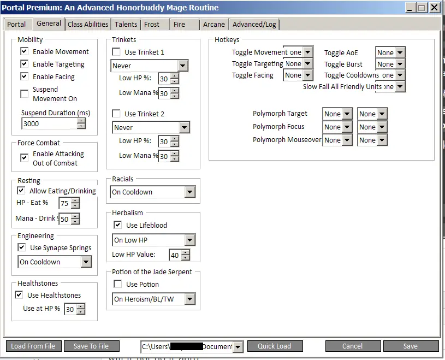This screenshot has height=360, width=445.
Task: Open the Talents tab
Action: click(126, 25)
